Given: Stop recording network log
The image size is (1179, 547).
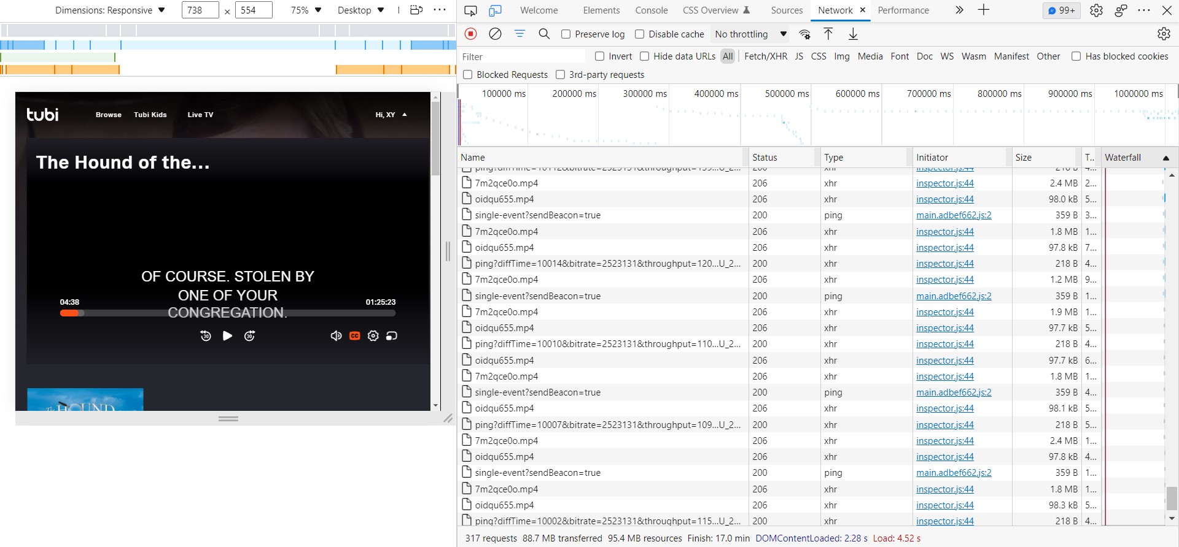Looking at the screenshot, I should click(x=471, y=34).
